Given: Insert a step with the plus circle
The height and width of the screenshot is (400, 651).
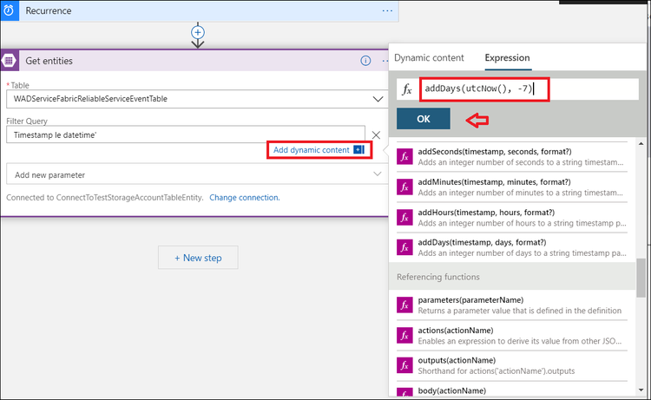Looking at the screenshot, I should 198,32.
